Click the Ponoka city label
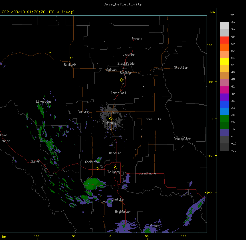This screenshot has height=240, width=246. (x=137, y=39)
